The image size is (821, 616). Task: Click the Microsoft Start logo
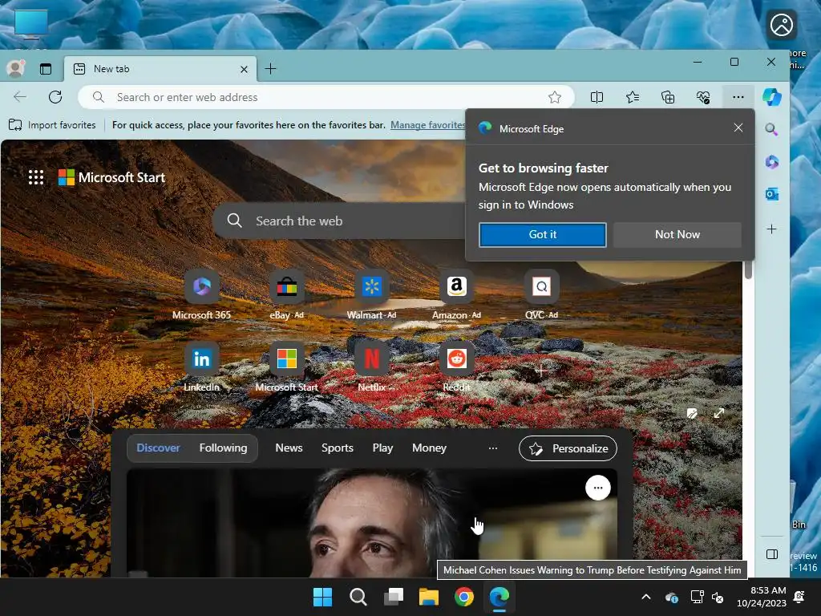coord(111,177)
